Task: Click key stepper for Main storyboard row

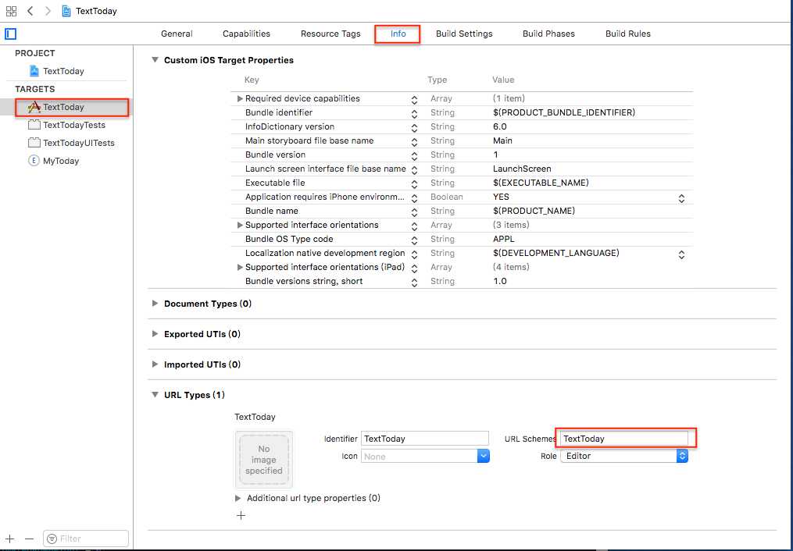Action: point(414,142)
